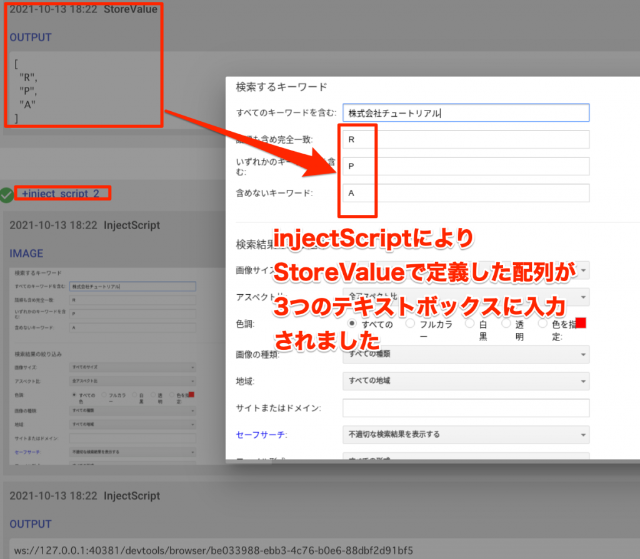Open the アスペクト比 dropdown arrow
The width and height of the screenshot is (640, 559).
[x=583, y=297]
